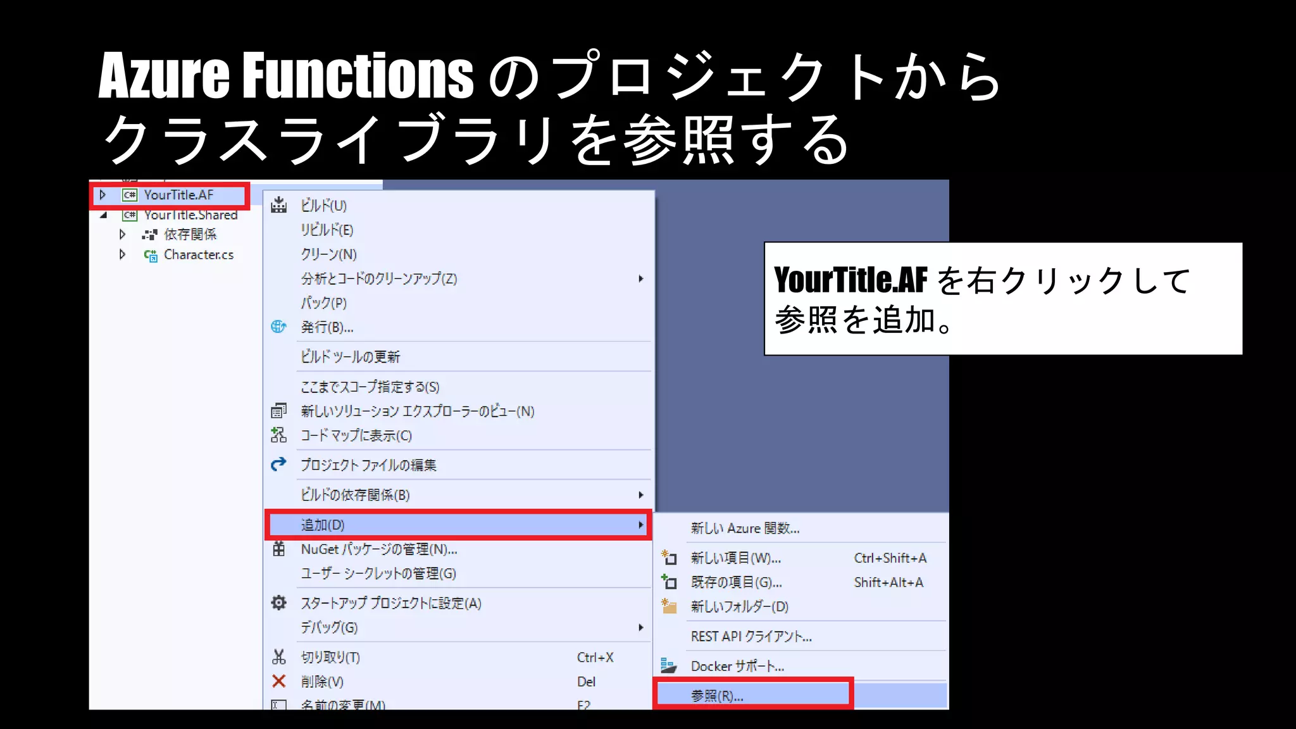Select REST API クライアント... in submenu
The width and height of the screenshot is (1296, 729).
point(801,636)
